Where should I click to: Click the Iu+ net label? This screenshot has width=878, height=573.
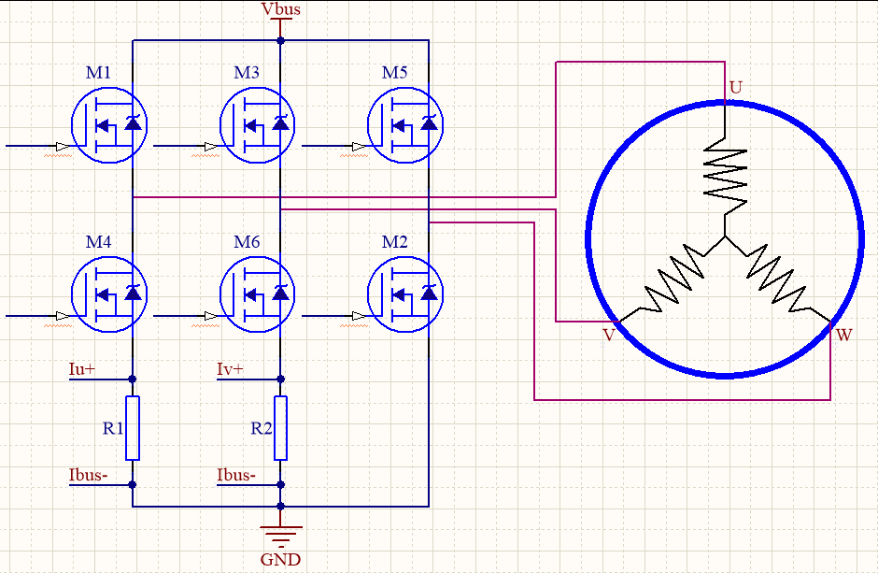(x=82, y=369)
